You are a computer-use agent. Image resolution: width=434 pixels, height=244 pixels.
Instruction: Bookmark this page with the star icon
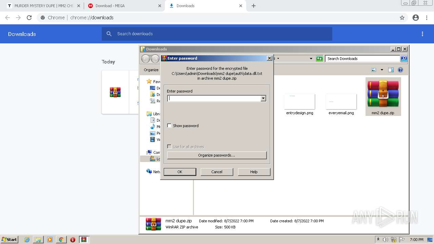click(402, 18)
